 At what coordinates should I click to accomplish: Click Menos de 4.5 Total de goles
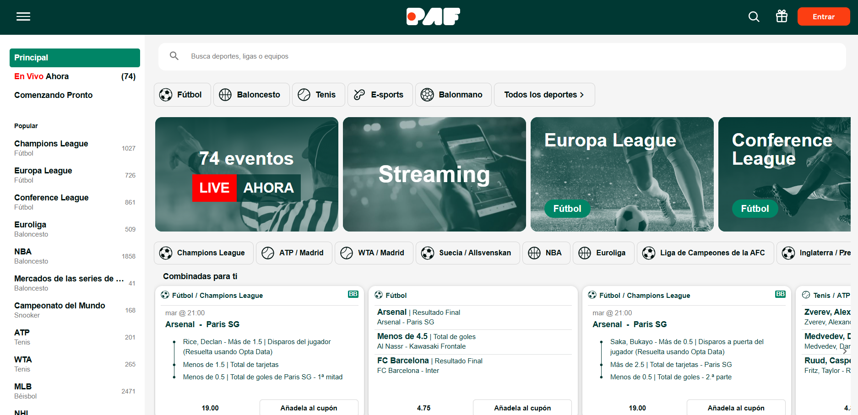coord(473,341)
